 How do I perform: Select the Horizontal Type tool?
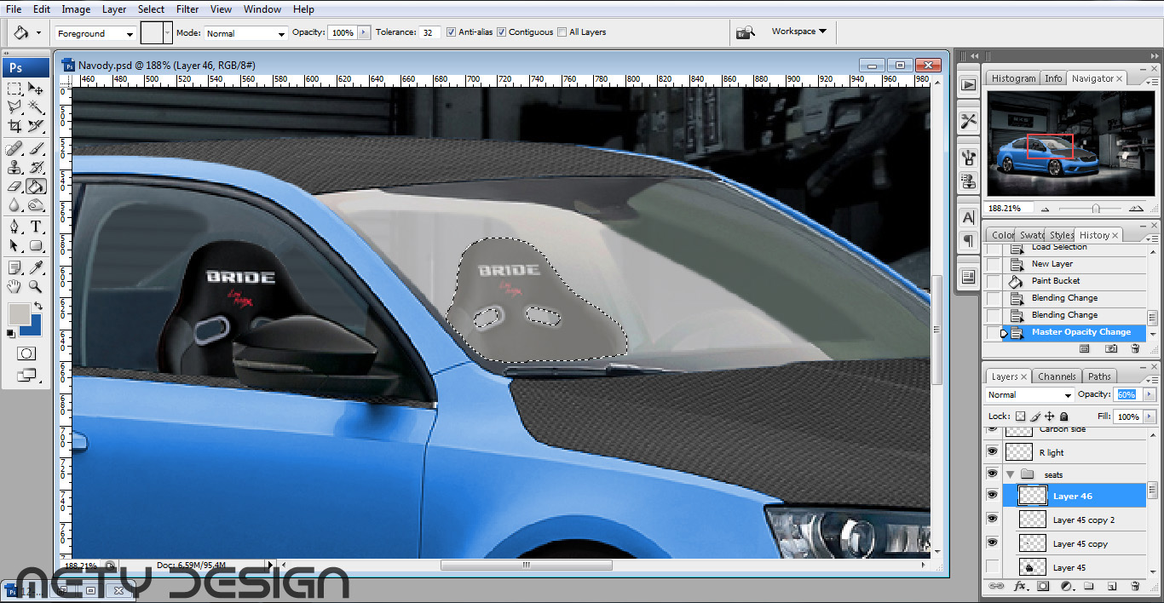pyautogui.click(x=36, y=227)
